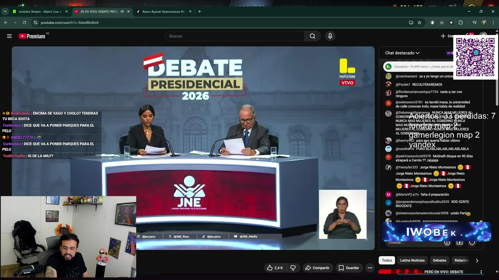
Task: Open options for PERÚ EN VIVO: DEBATE video
Action: tap(481, 272)
